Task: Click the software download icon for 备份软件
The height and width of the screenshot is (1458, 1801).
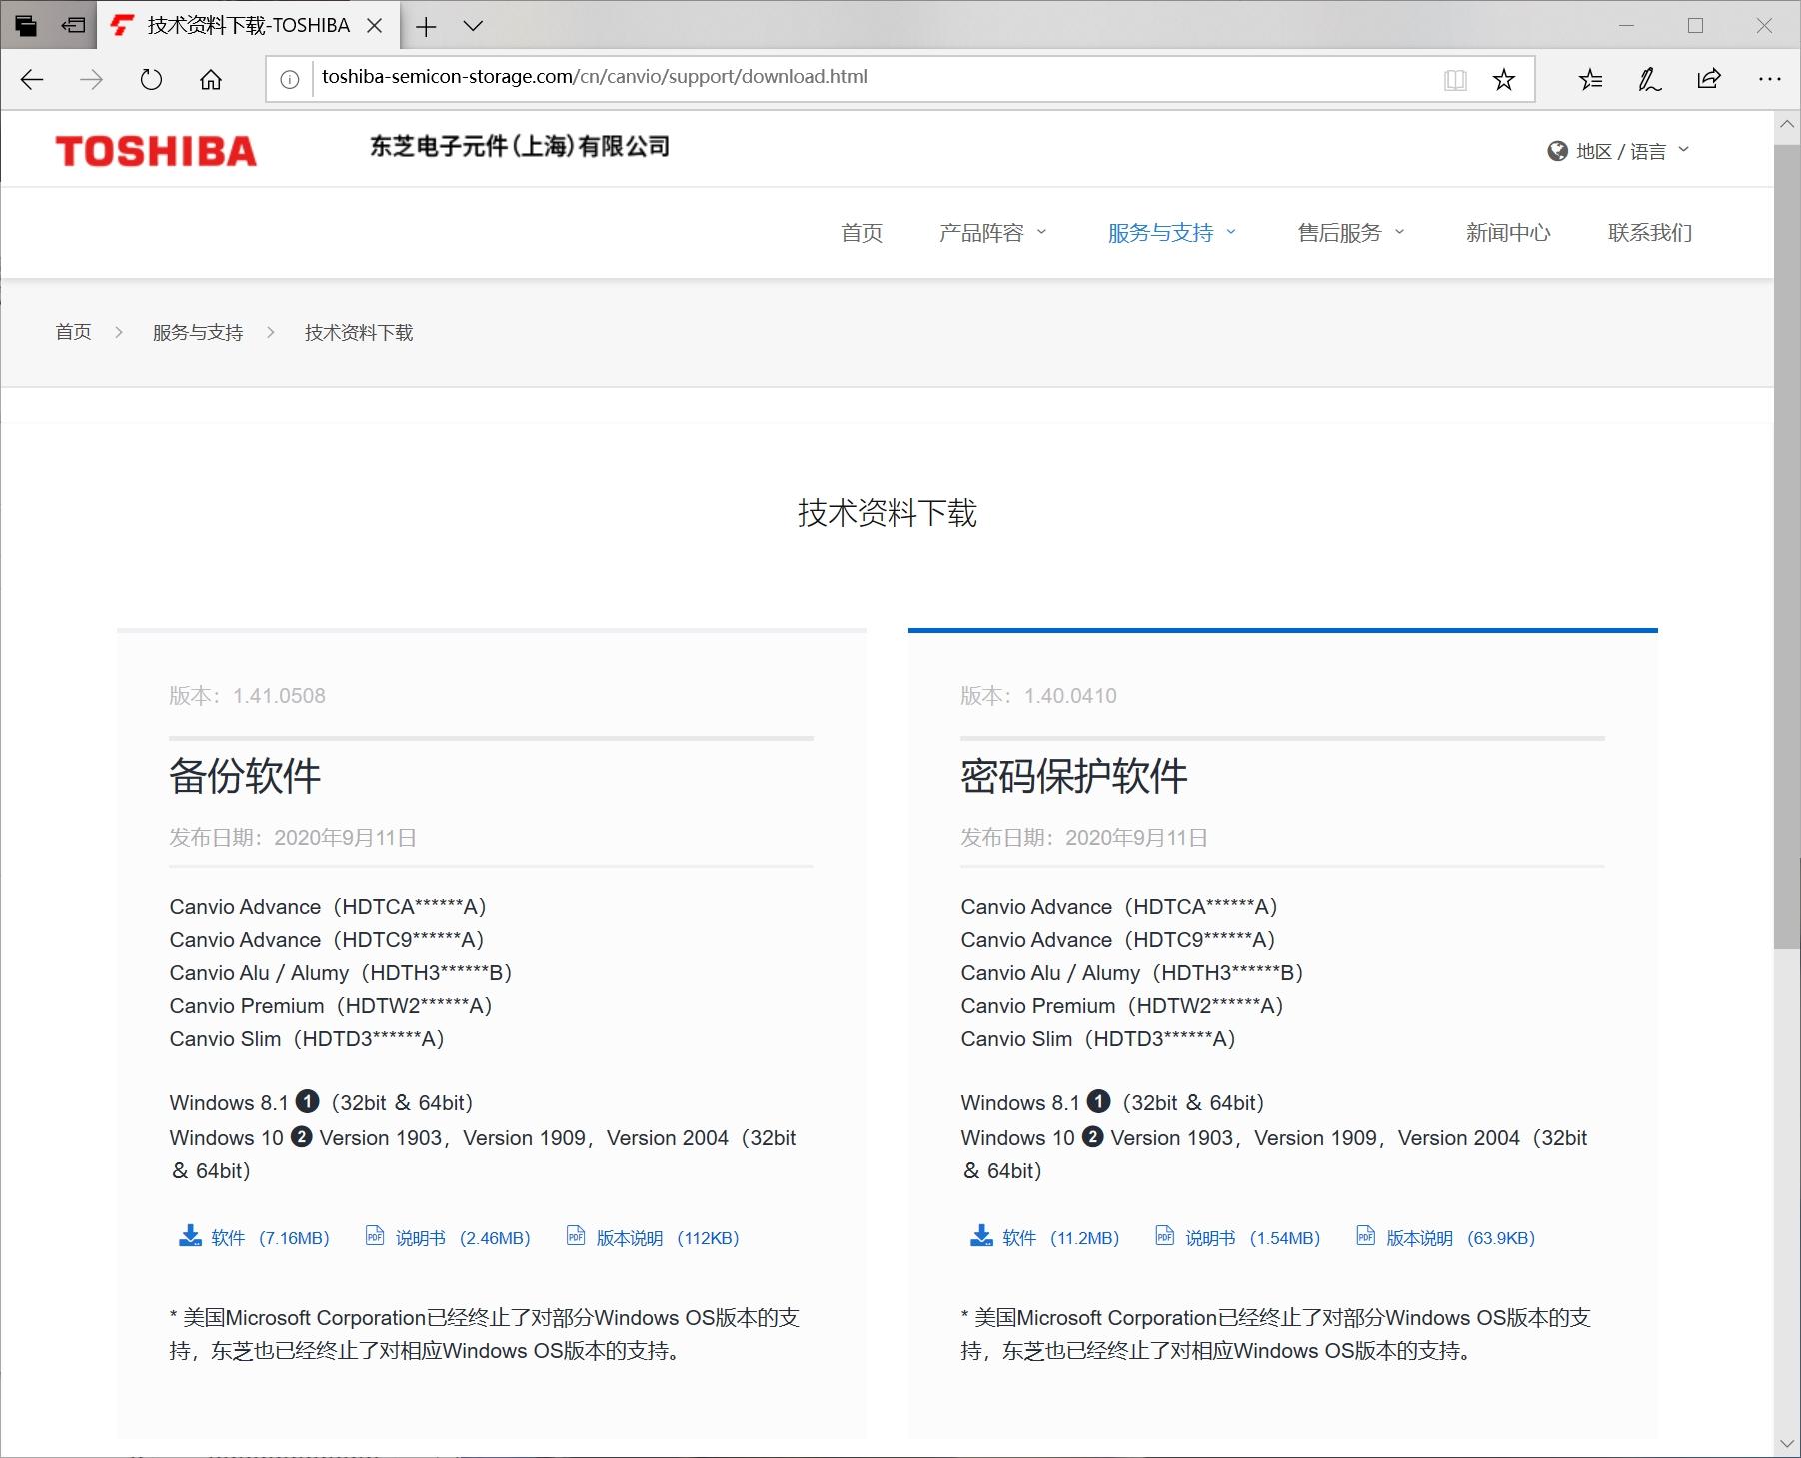Action: (x=189, y=1235)
